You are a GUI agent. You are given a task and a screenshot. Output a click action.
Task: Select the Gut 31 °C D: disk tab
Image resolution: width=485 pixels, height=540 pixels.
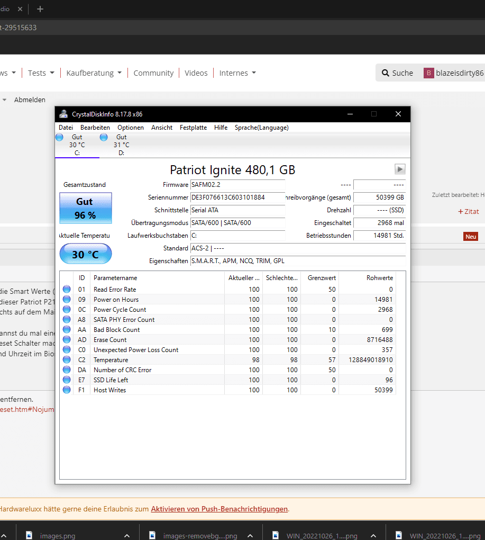coord(121,145)
